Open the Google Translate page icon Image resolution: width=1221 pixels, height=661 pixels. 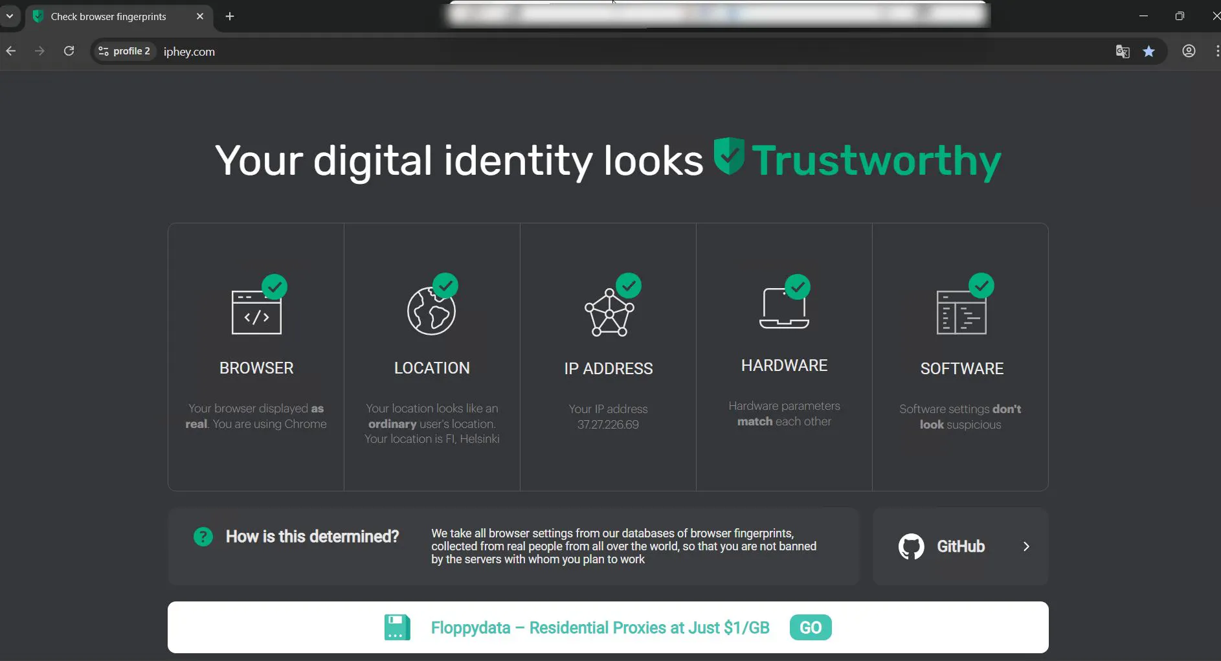1123,51
